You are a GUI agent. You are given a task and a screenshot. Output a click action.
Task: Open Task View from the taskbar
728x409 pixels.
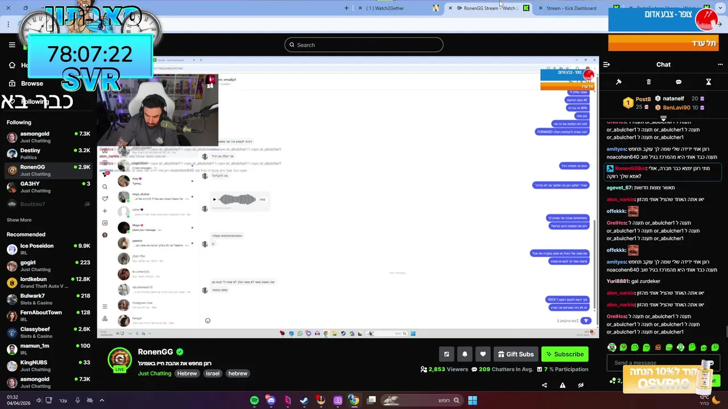pyautogui.click(x=371, y=400)
